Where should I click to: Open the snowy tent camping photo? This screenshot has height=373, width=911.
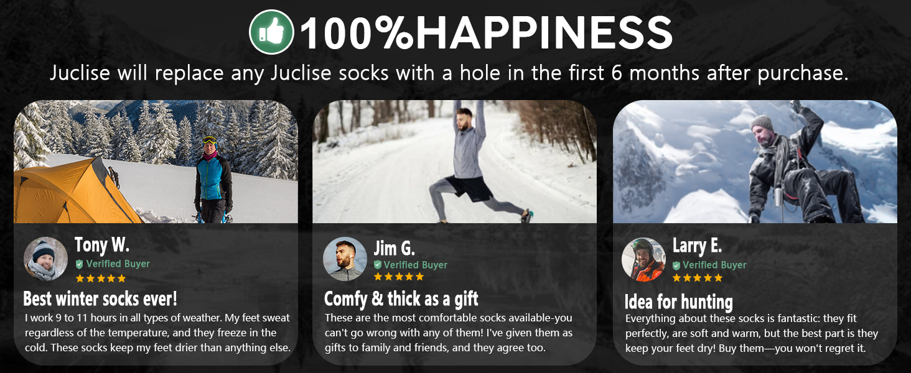point(156,162)
